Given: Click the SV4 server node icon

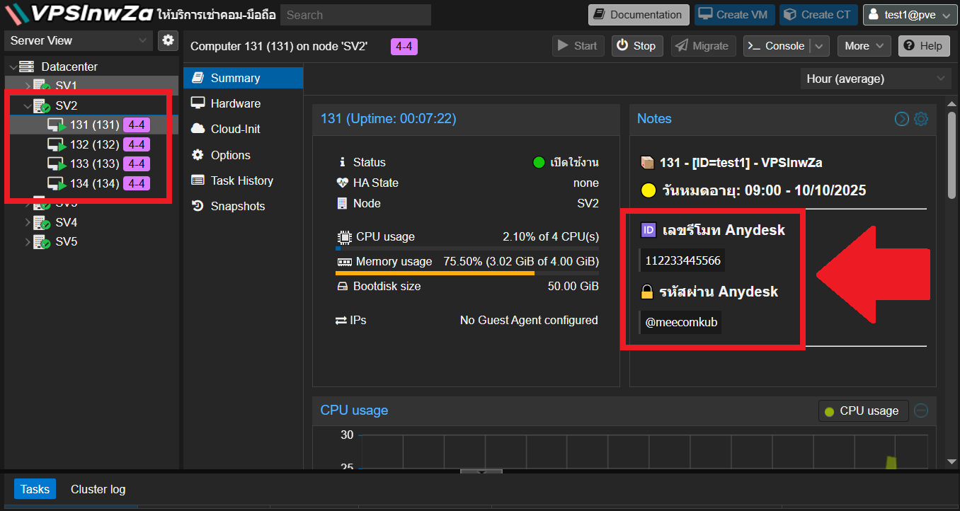Looking at the screenshot, I should pos(42,222).
